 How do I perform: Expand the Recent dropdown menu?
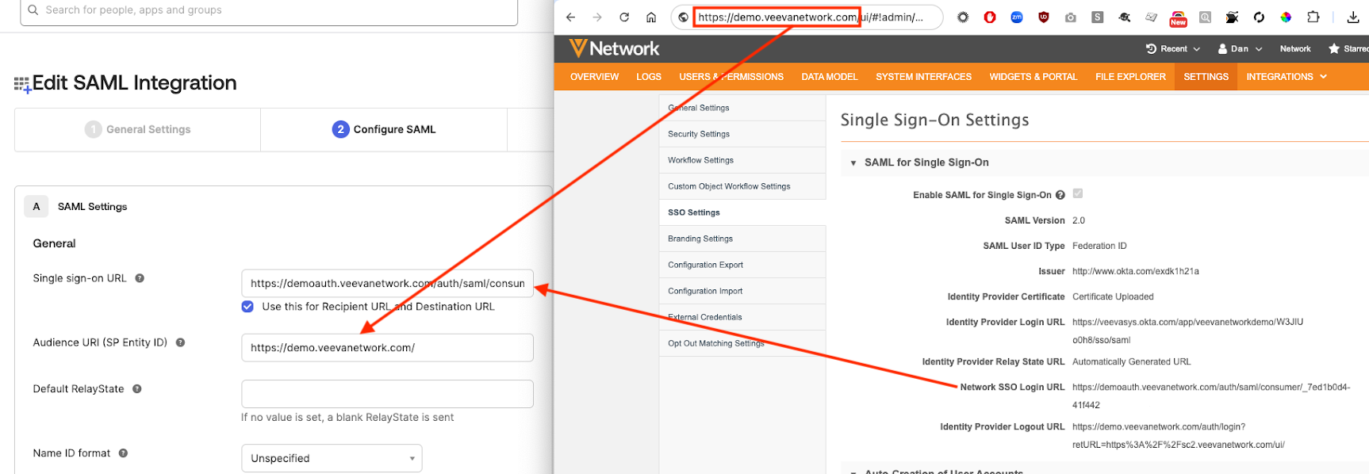tap(1173, 49)
